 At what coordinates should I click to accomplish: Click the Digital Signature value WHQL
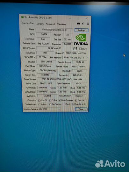pyautogui.click(x=79, y=83)
